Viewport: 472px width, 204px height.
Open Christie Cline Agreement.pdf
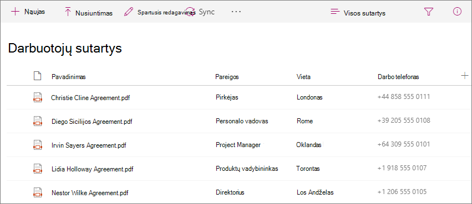coord(90,98)
